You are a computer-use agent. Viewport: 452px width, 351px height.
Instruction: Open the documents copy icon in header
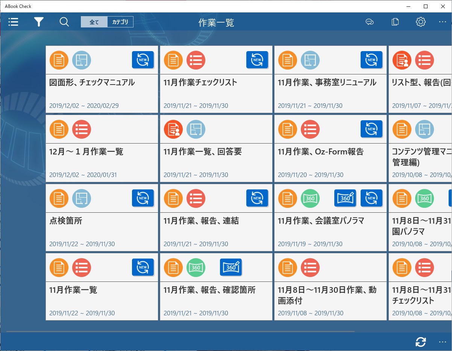coord(395,22)
